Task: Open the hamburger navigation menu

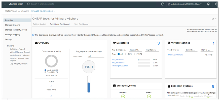Action: click(5, 4)
